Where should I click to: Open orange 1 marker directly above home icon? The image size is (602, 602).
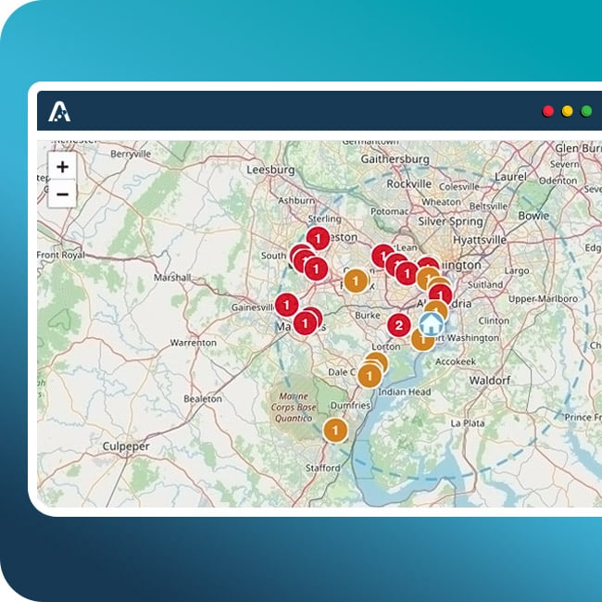coord(436,309)
